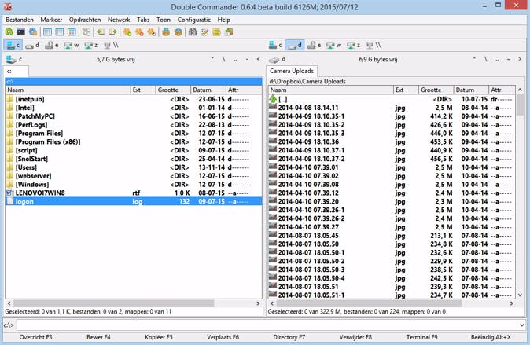530x345 pixels.
Task: Open the terminal window toolbar icon
Action: point(21,32)
